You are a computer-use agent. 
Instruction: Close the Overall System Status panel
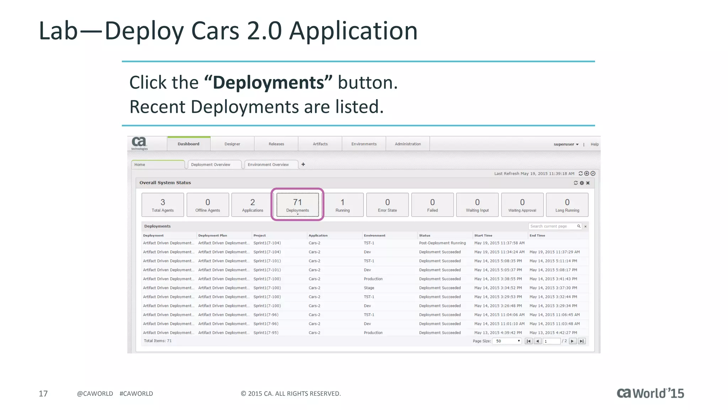pos(588,183)
